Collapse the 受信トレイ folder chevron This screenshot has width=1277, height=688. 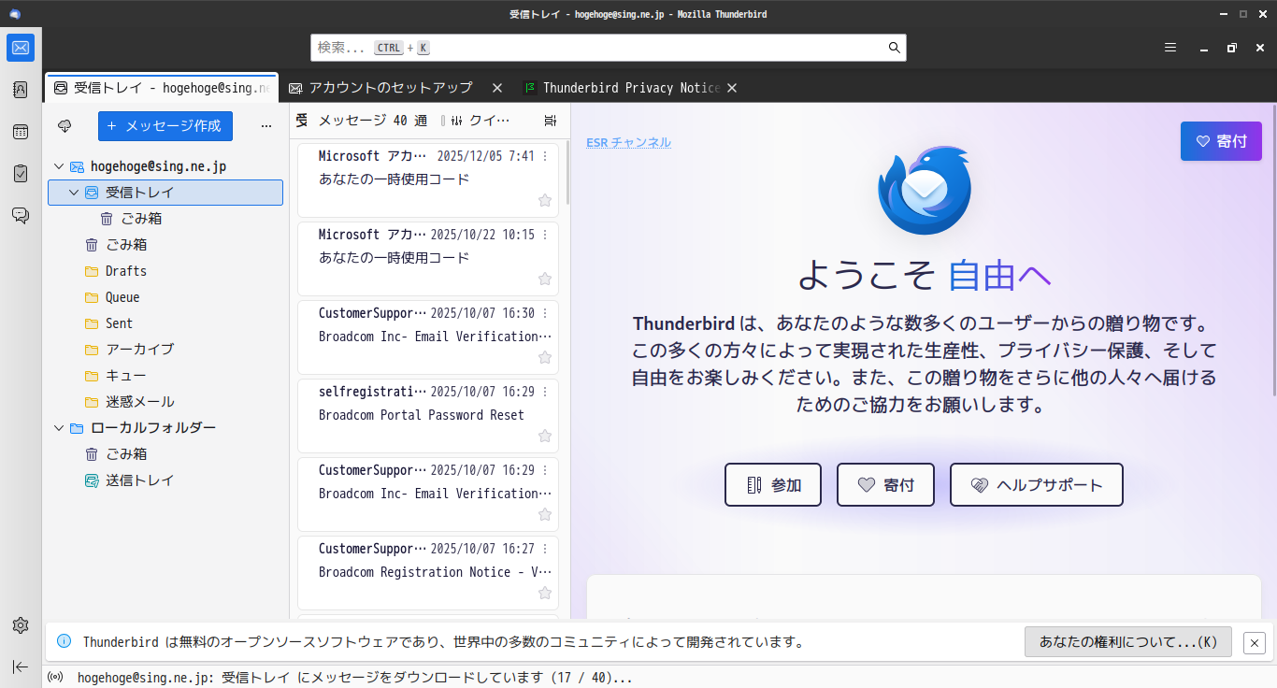74,193
